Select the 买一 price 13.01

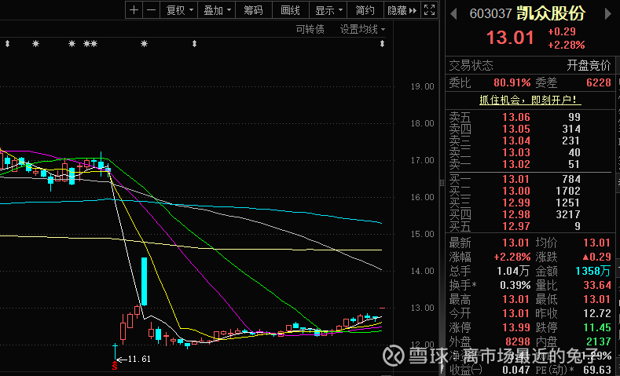(x=516, y=179)
